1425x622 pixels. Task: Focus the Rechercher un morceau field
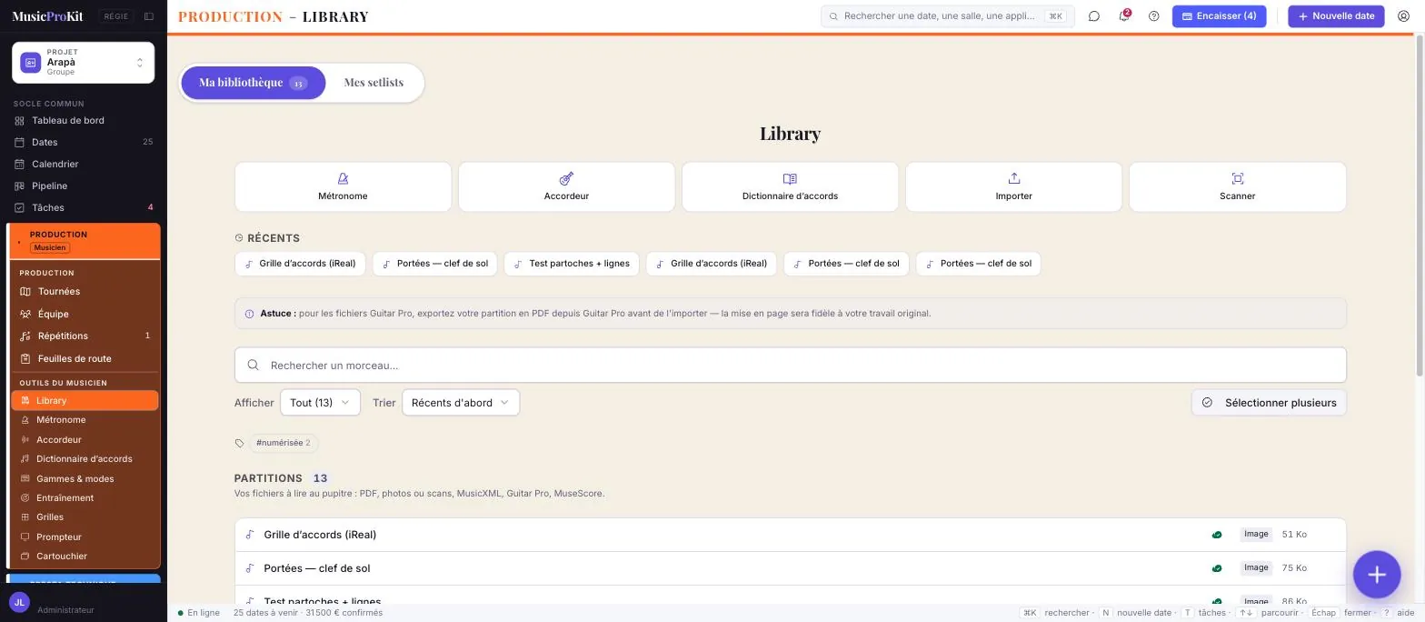click(790, 366)
